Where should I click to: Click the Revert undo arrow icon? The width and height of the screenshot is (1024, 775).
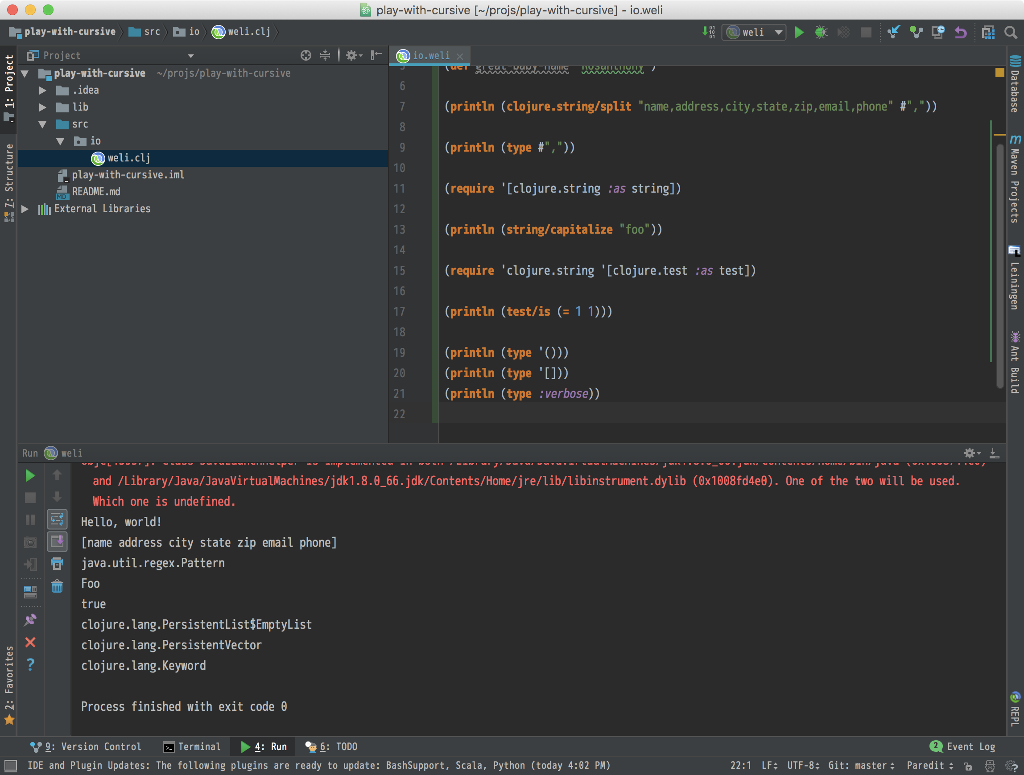[x=961, y=33]
